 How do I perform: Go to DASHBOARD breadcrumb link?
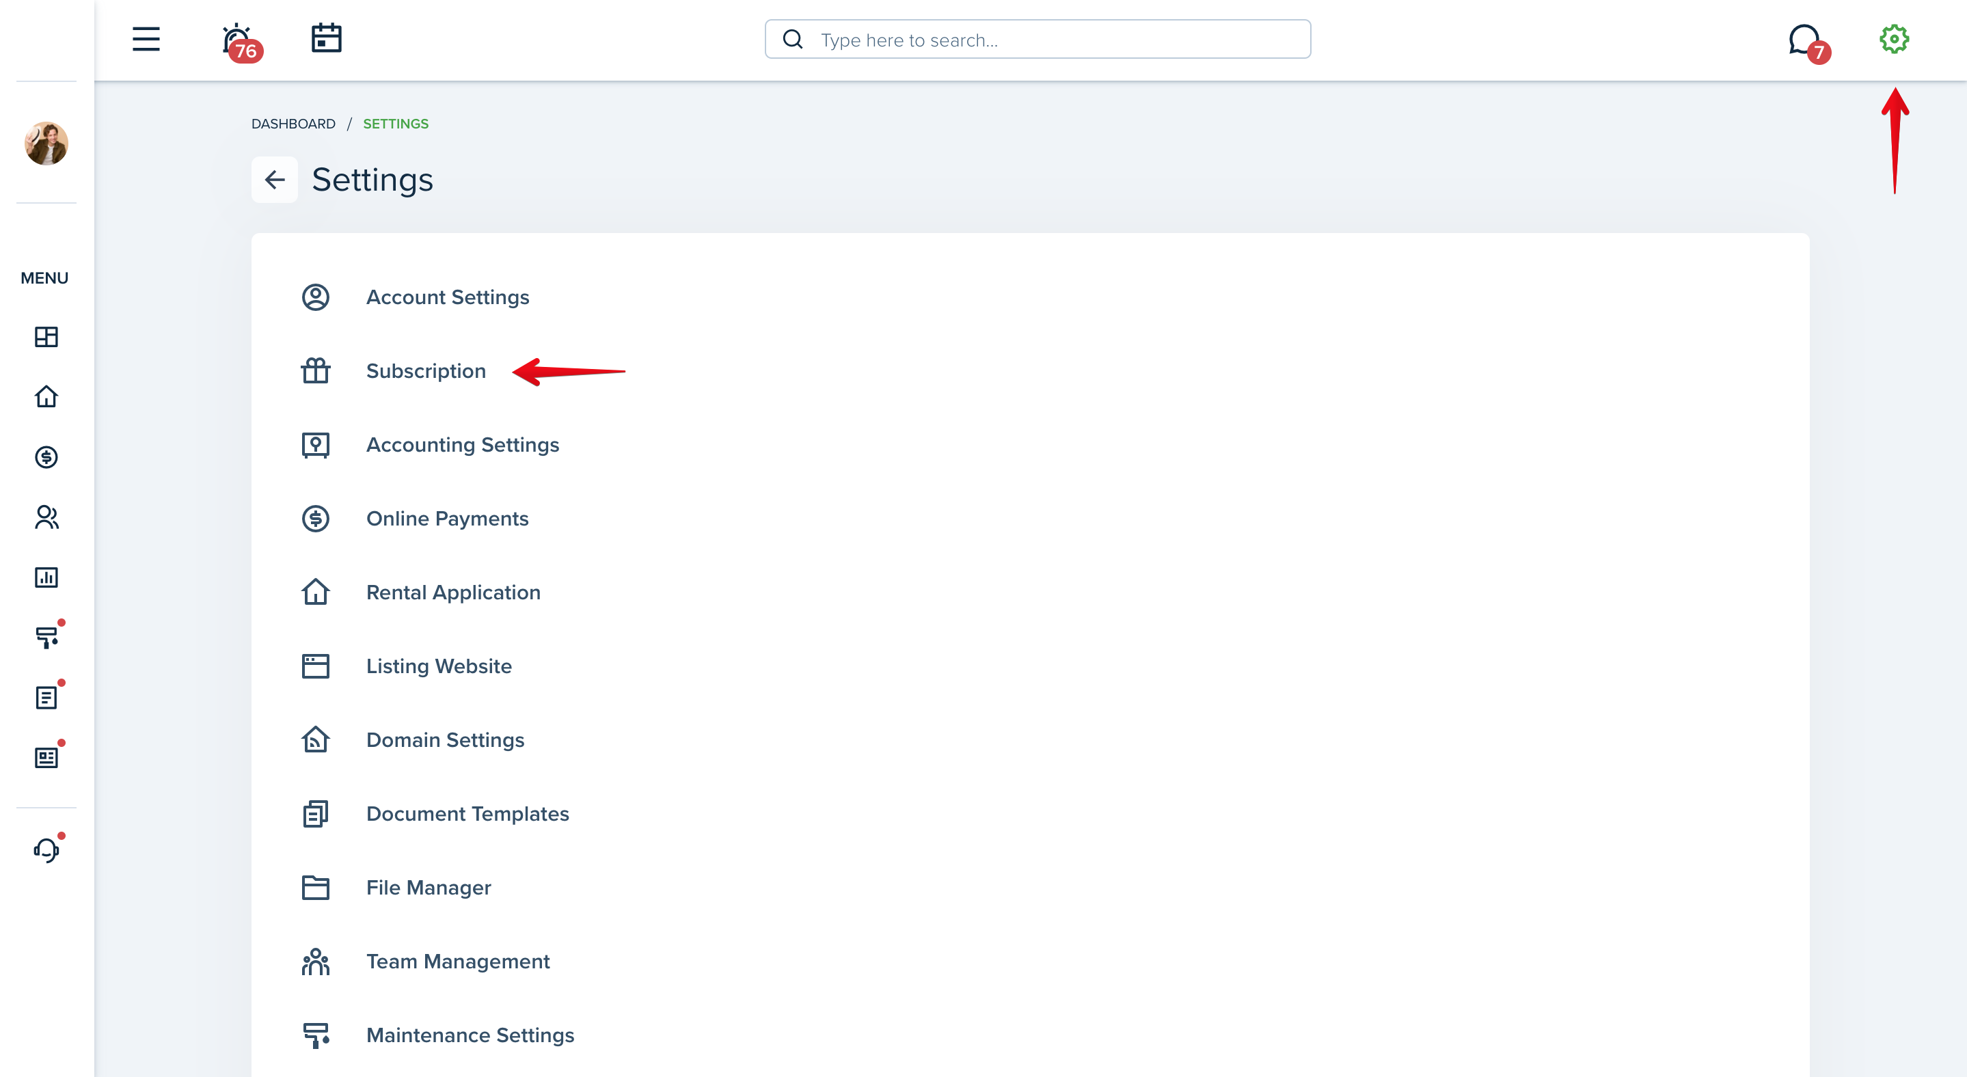[293, 124]
